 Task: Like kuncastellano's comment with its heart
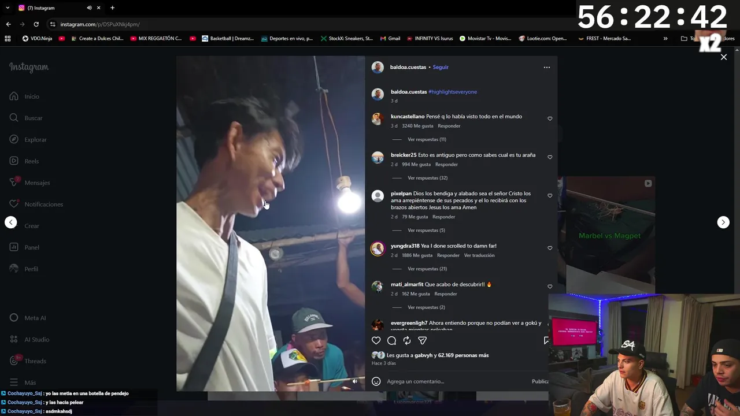click(550, 118)
